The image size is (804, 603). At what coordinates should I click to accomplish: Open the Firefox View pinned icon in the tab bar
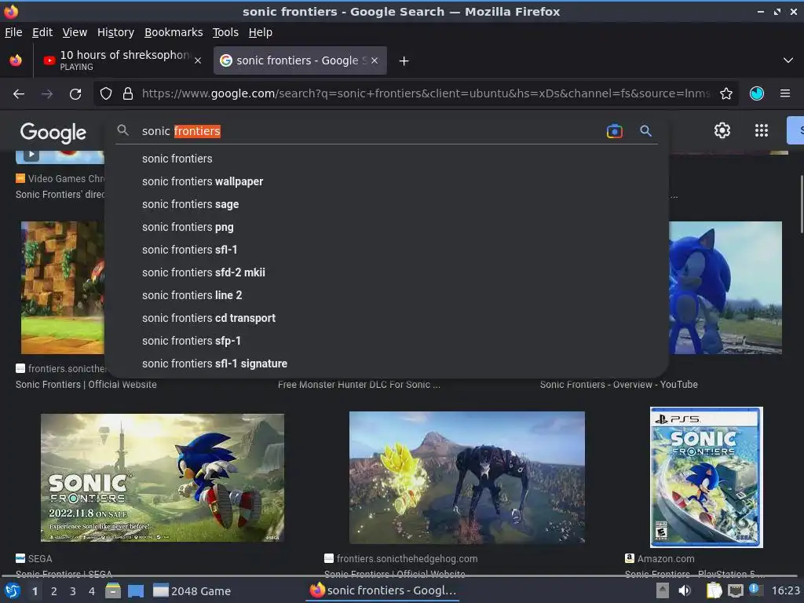click(x=16, y=60)
